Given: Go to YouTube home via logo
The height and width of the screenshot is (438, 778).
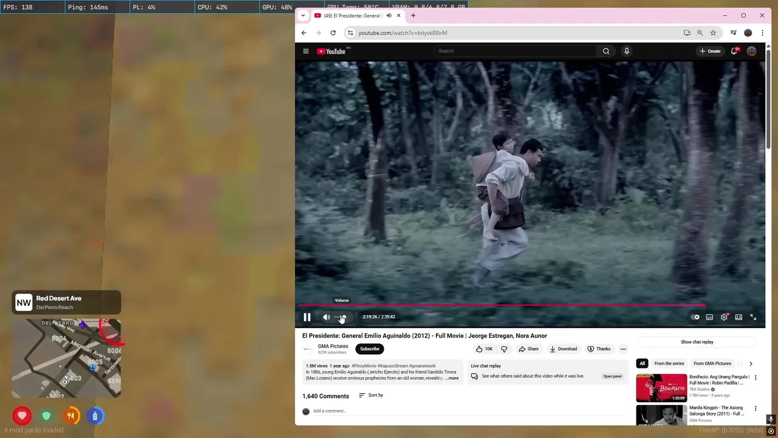Looking at the screenshot, I should (x=331, y=51).
